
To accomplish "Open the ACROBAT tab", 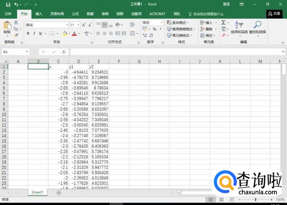I will point(157,14).
